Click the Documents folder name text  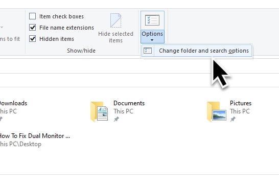[x=129, y=103]
